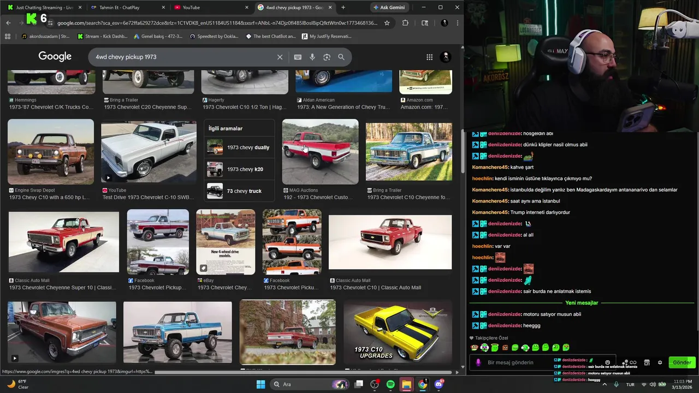The width and height of the screenshot is (699, 393).
Task: Open Classic Auto Mall red C10 image
Action: pos(390,242)
